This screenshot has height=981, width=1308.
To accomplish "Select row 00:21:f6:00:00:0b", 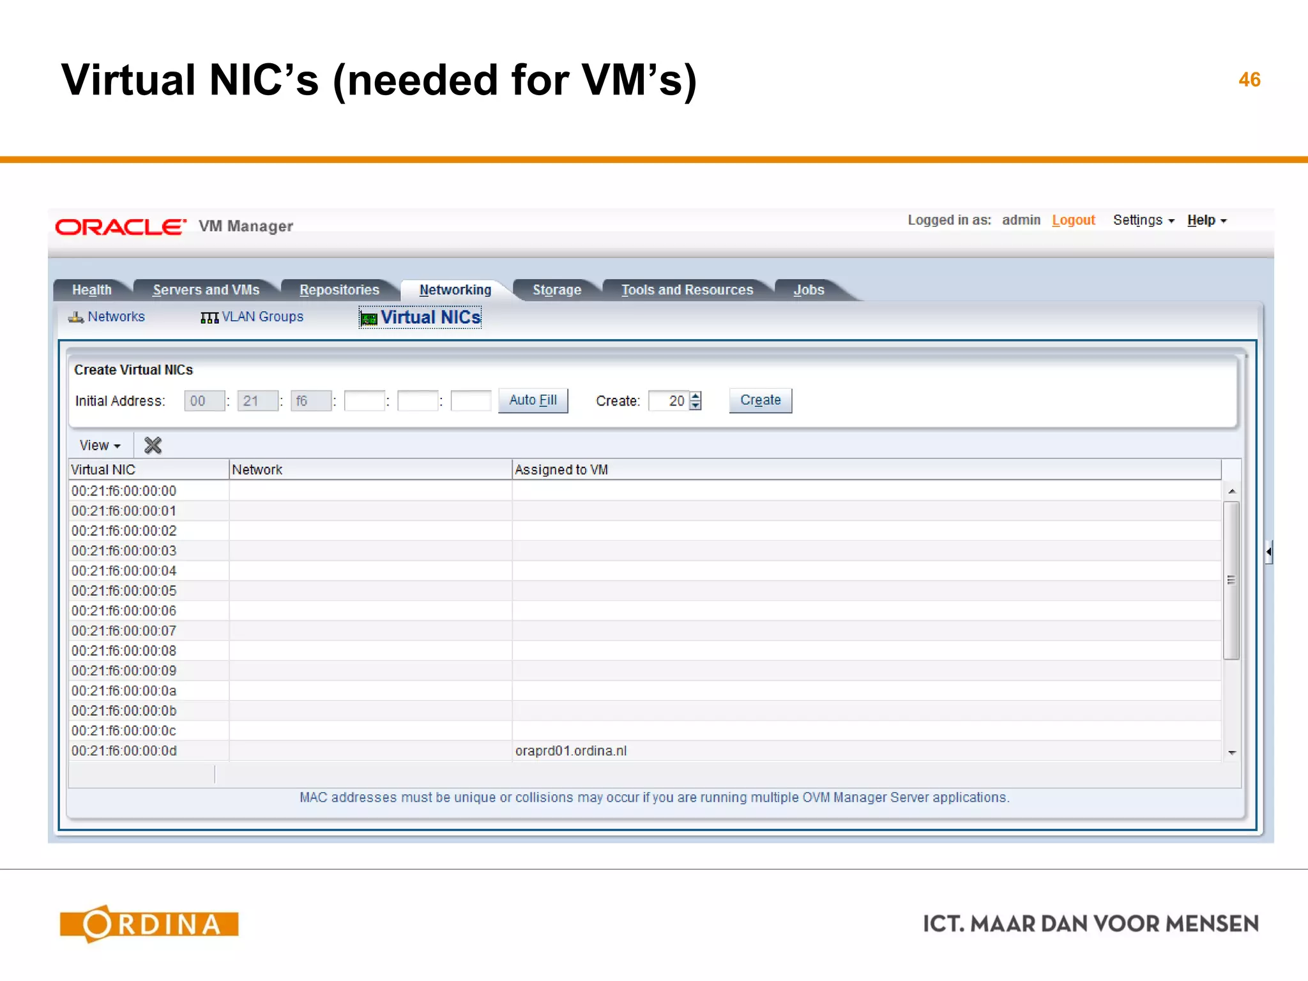I will (645, 711).
